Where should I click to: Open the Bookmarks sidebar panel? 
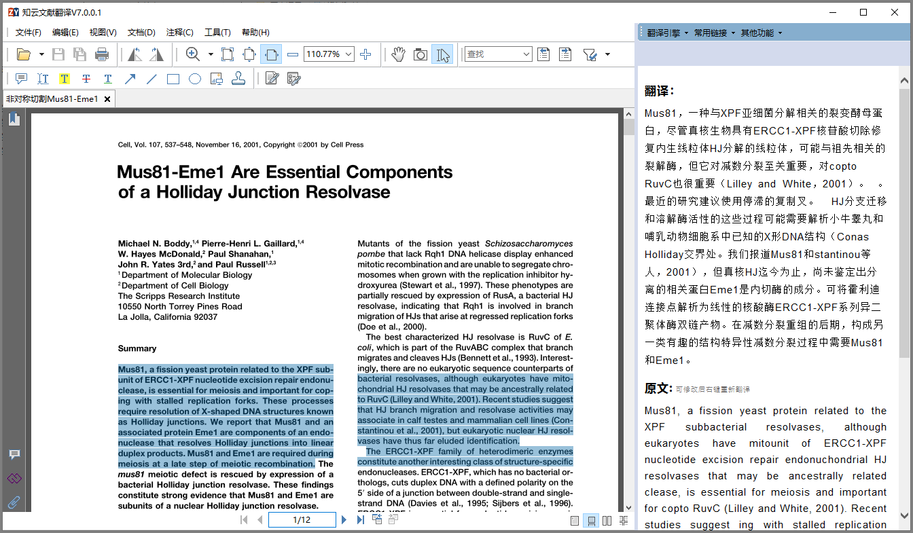pyautogui.click(x=14, y=120)
